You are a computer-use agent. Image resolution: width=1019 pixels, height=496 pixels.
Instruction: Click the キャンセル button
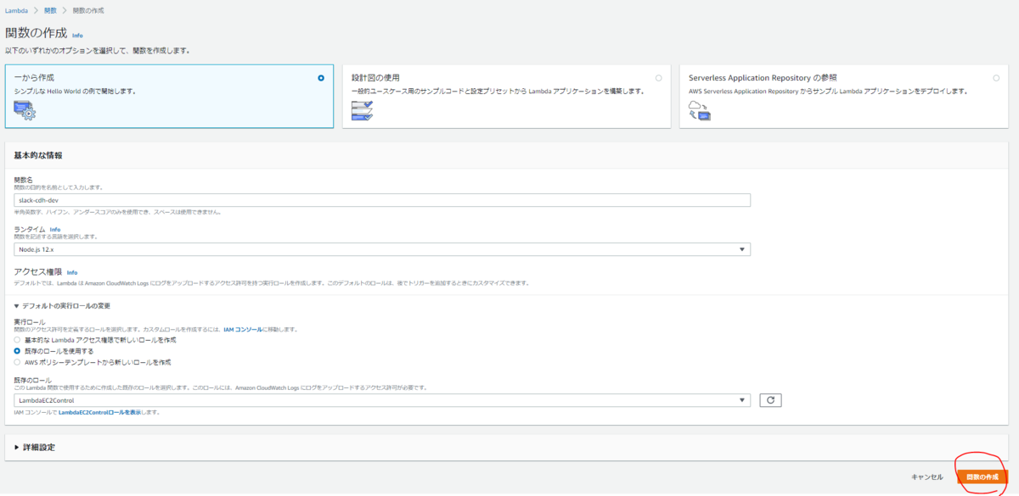point(926,476)
